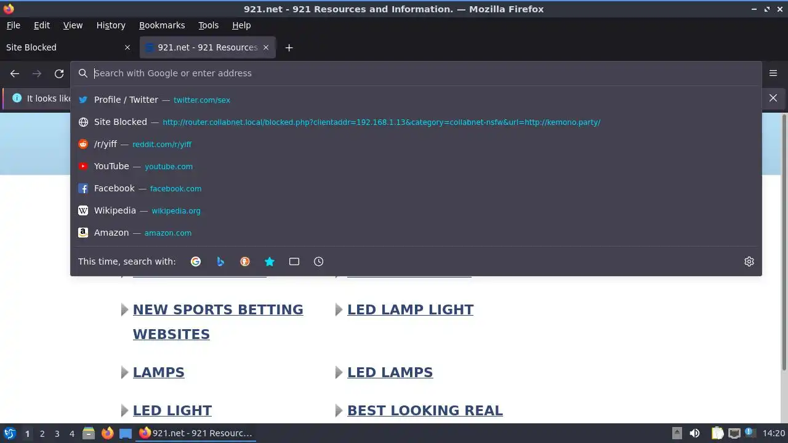The height and width of the screenshot is (443, 788).
Task: Launch Firefox from taskbar launcher
Action: point(107,433)
